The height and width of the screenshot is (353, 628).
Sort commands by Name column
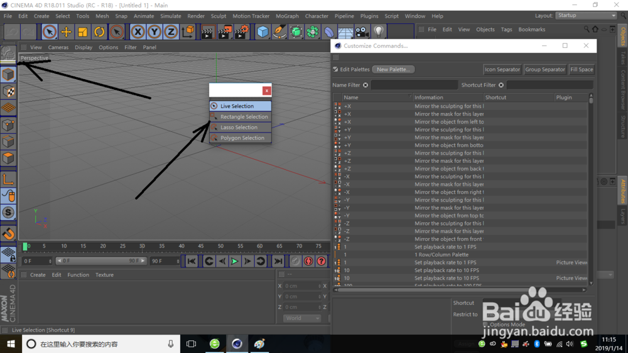tap(377, 97)
